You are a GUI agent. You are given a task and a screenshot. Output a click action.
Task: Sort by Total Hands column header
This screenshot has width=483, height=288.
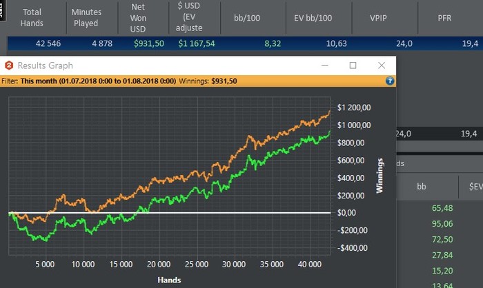coord(32,17)
